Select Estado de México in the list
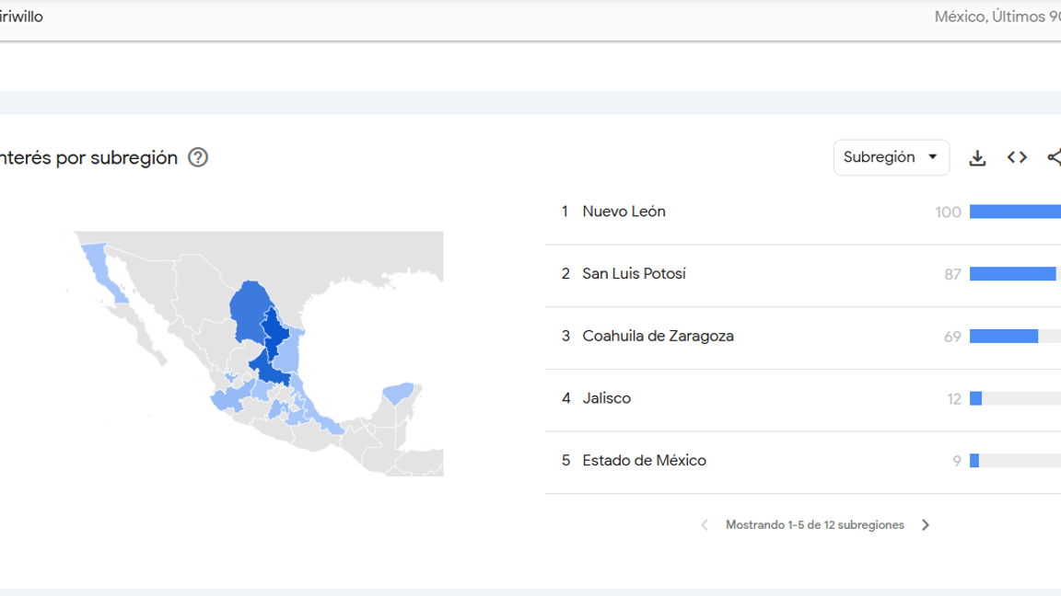This screenshot has height=596, width=1061. (644, 460)
